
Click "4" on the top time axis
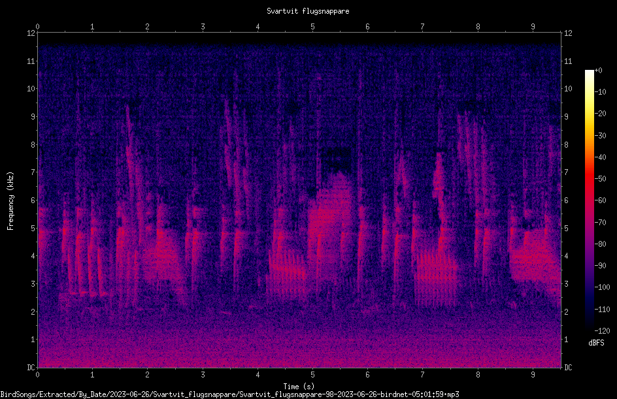[258, 27]
